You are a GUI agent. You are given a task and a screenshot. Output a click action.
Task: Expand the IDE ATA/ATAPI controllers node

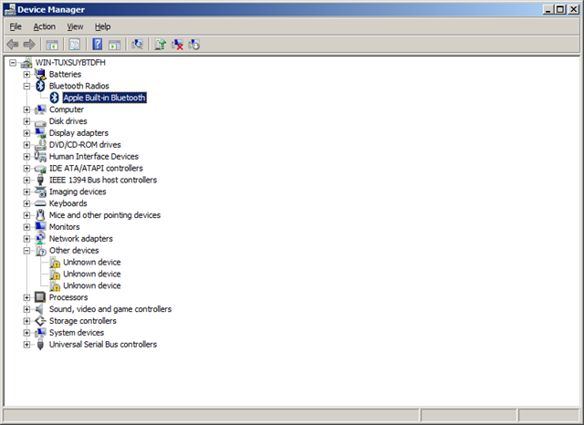[x=26, y=168]
